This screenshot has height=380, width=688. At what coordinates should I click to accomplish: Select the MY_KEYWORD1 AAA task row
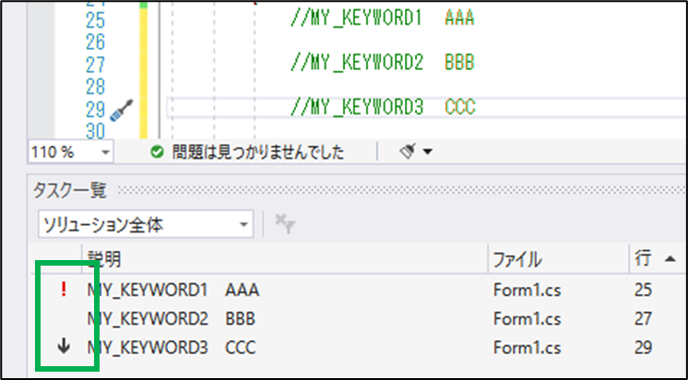click(x=173, y=291)
